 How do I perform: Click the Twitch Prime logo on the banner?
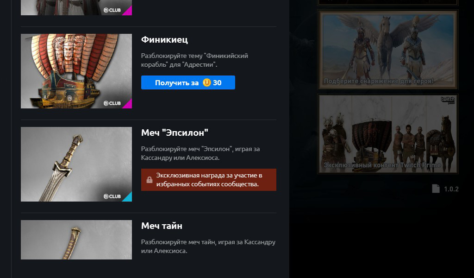pyautogui.click(x=448, y=100)
